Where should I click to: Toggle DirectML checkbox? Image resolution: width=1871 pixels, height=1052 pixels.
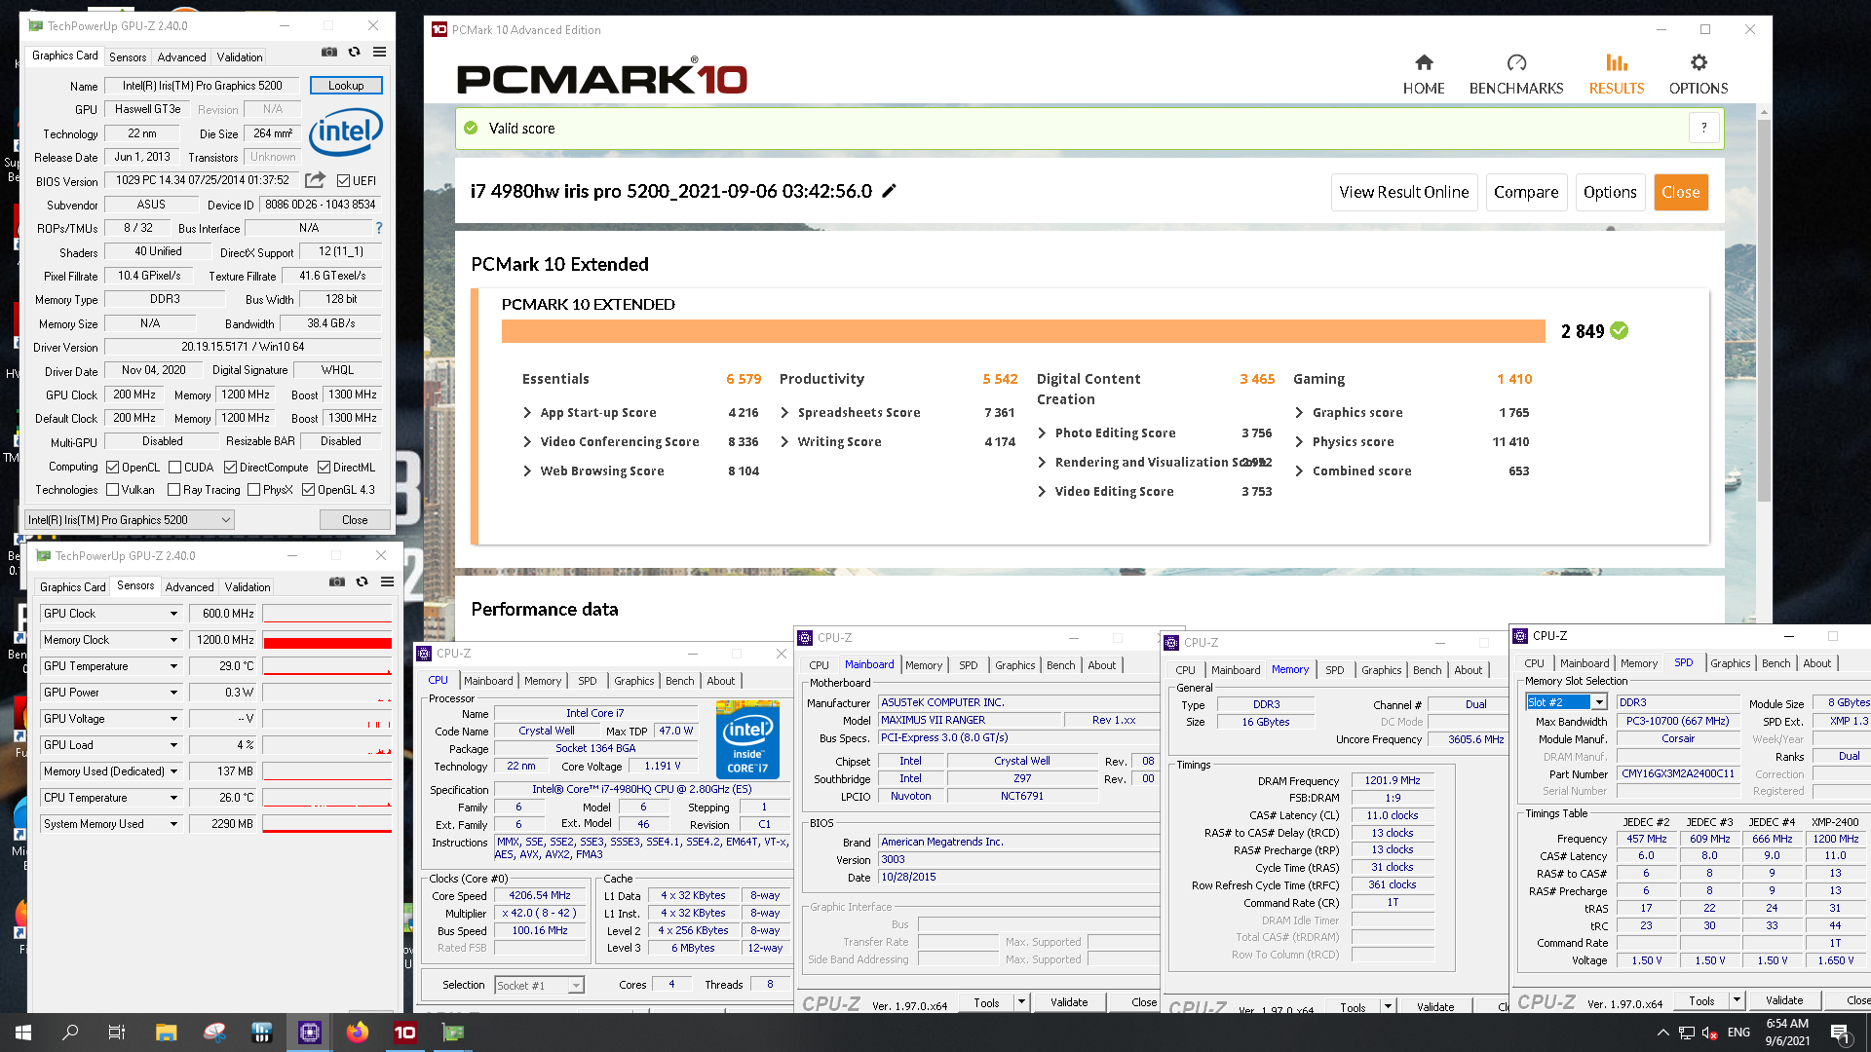(x=325, y=468)
